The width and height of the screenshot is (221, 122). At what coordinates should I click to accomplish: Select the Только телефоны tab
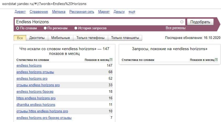tap(90, 38)
